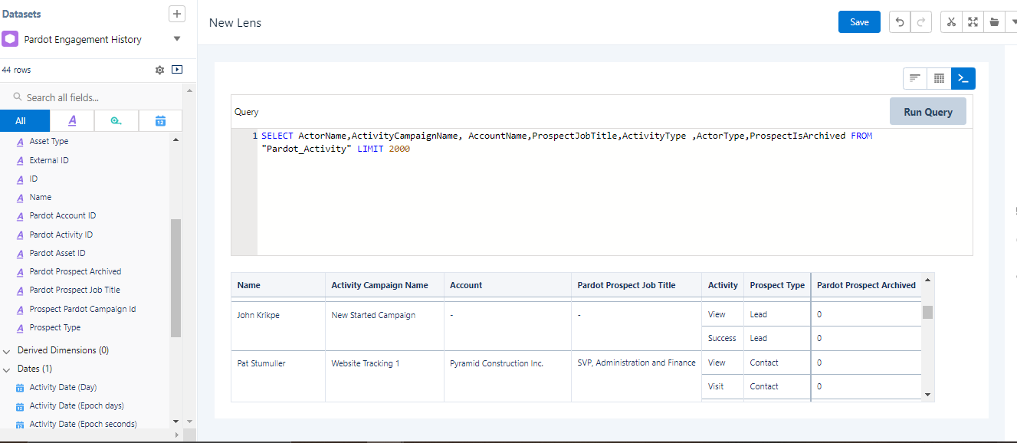Collapse the fields panel toggle icon

pyautogui.click(x=177, y=70)
